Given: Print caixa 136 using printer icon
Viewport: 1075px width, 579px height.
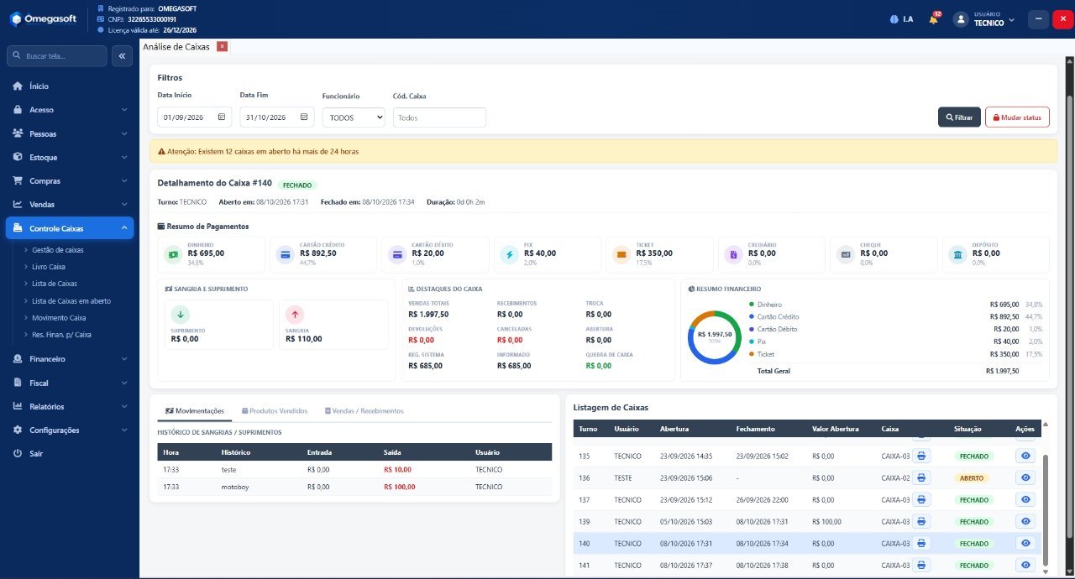Looking at the screenshot, I should (x=921, y=477).
